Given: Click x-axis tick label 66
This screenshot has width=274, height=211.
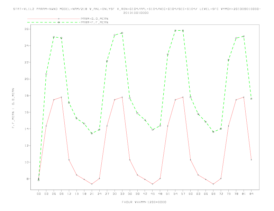Looking at the screenshot, I should [x=206, y=194].
